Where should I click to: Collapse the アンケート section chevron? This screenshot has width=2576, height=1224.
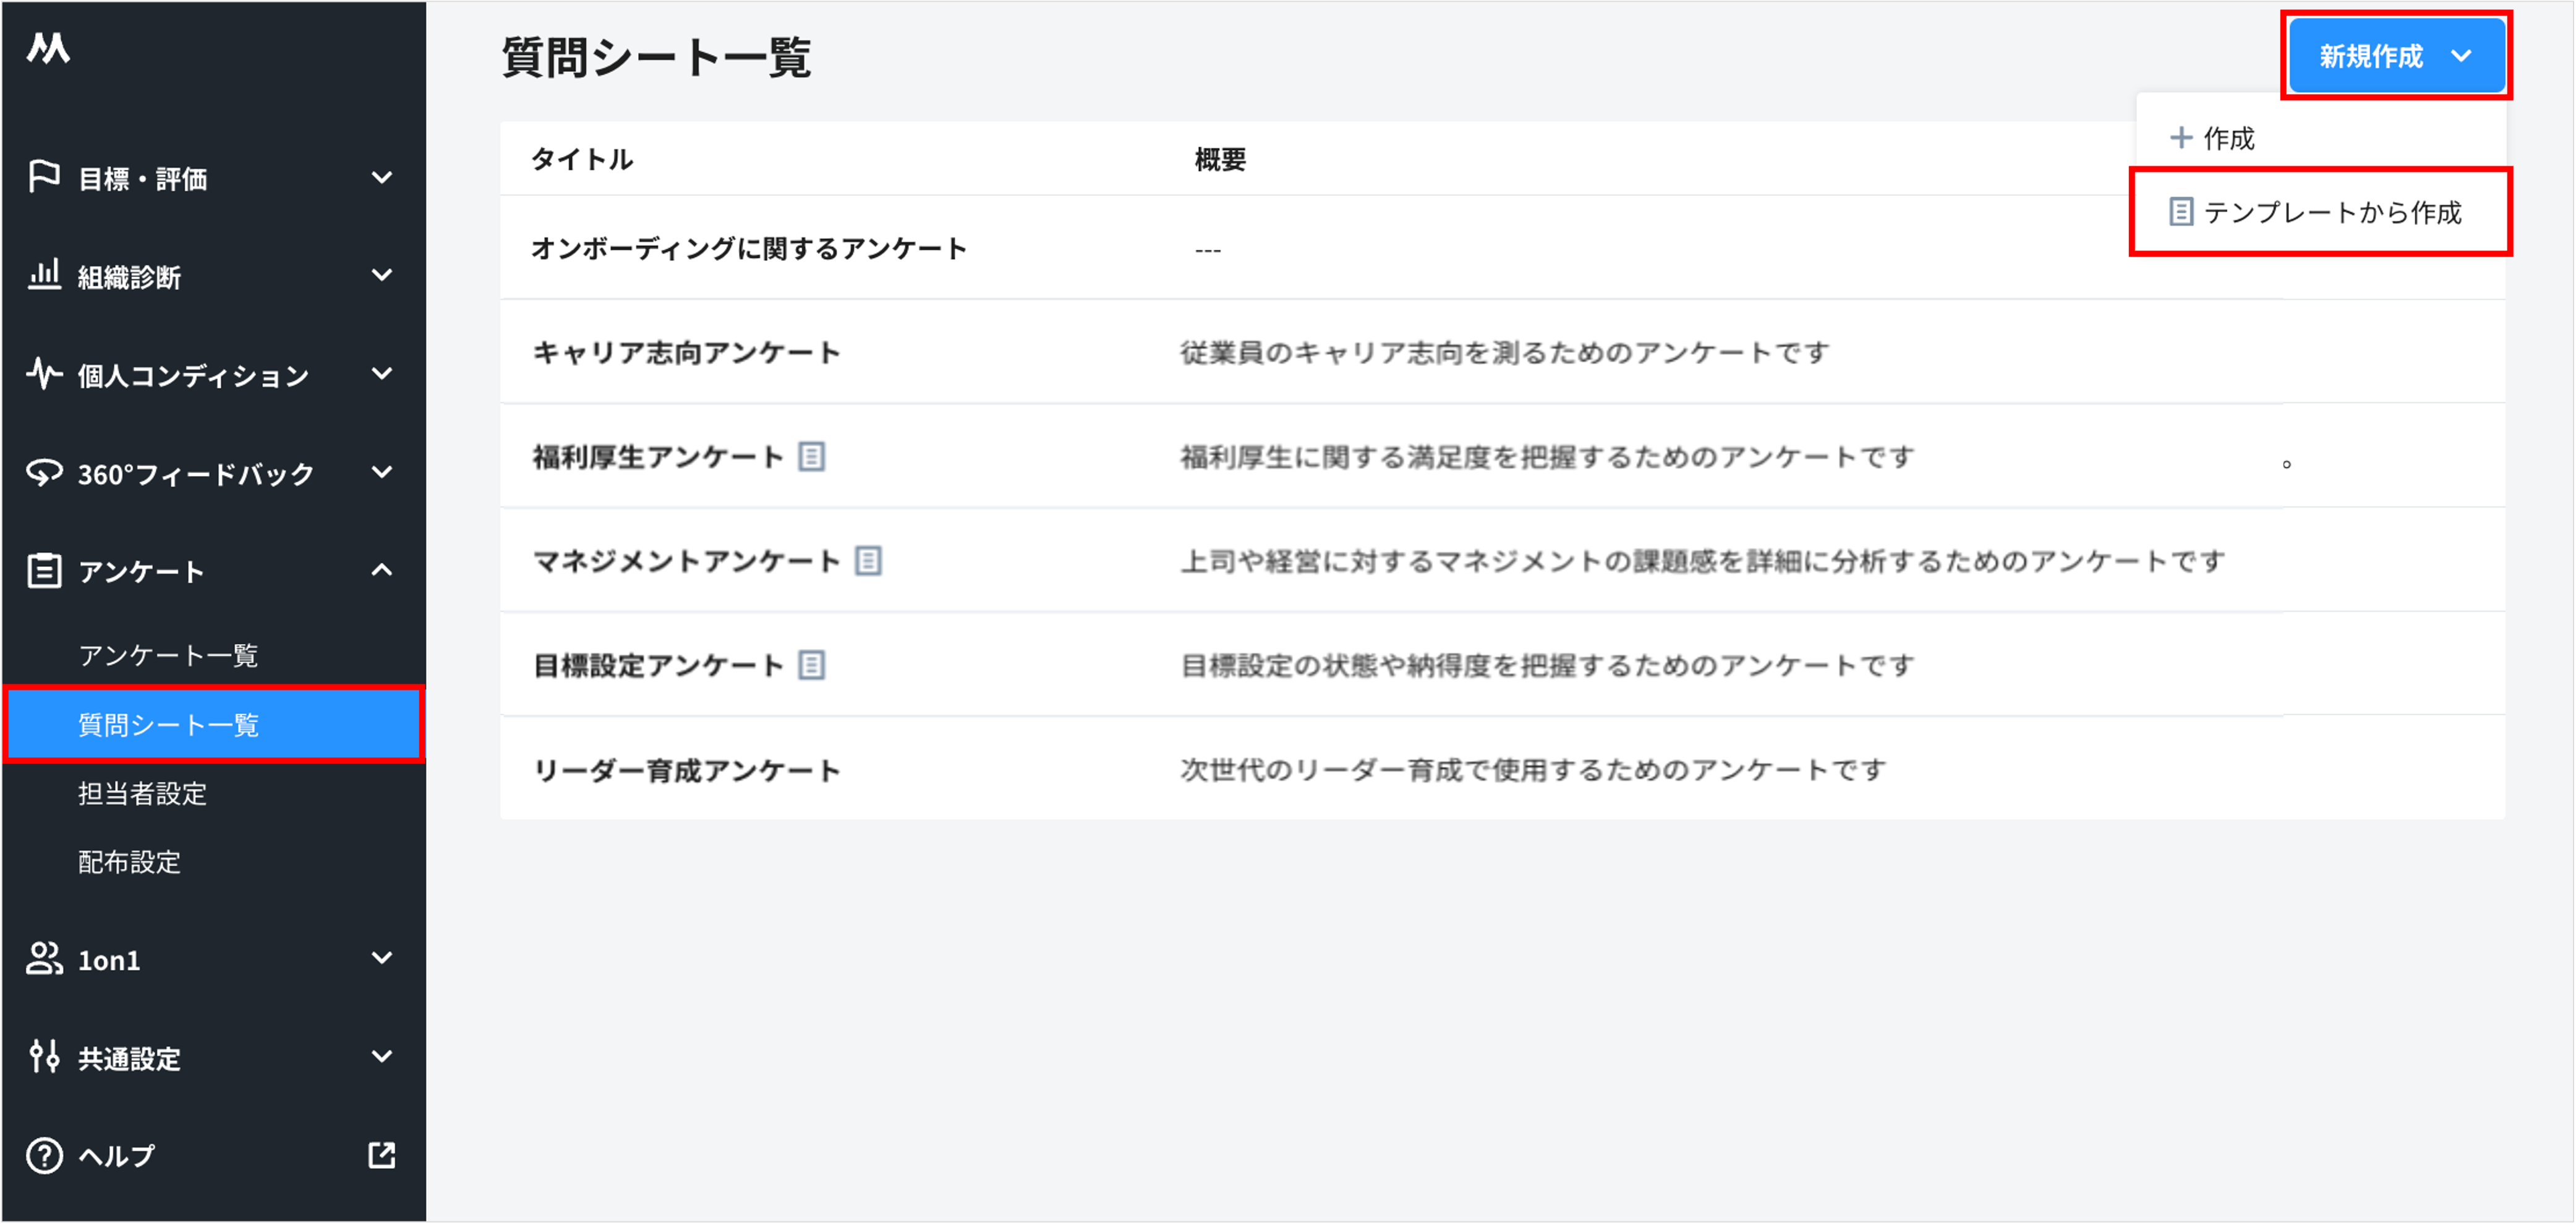382,570
